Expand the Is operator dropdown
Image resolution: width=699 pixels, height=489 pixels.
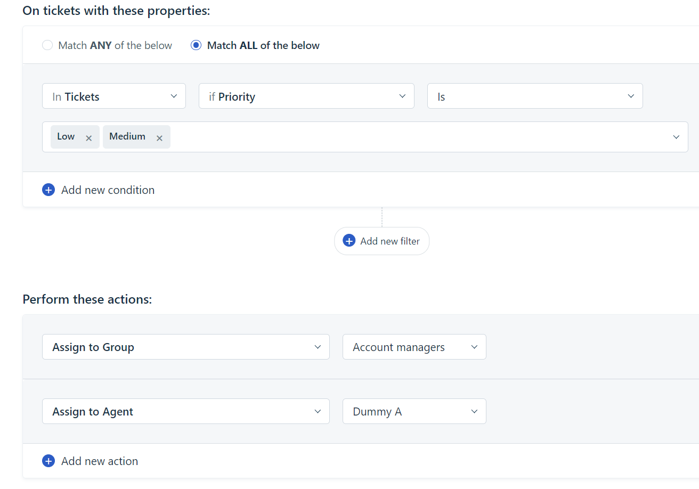(535, 96)
